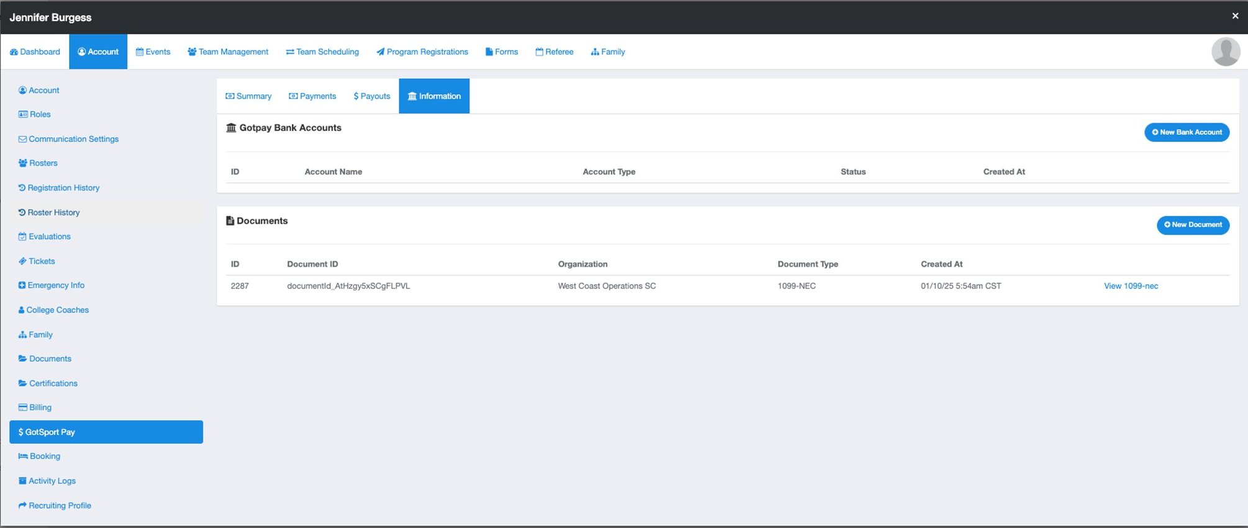
Task: Click the Account tab in top navigation
Action: coord(98,52)
